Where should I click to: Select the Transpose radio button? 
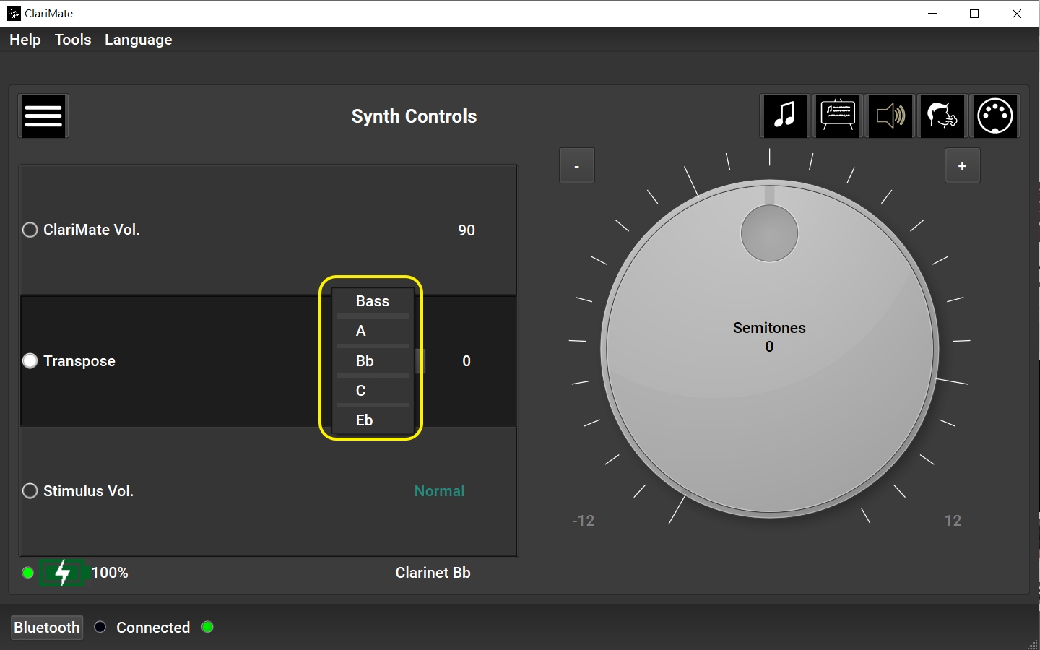[30, 360]
